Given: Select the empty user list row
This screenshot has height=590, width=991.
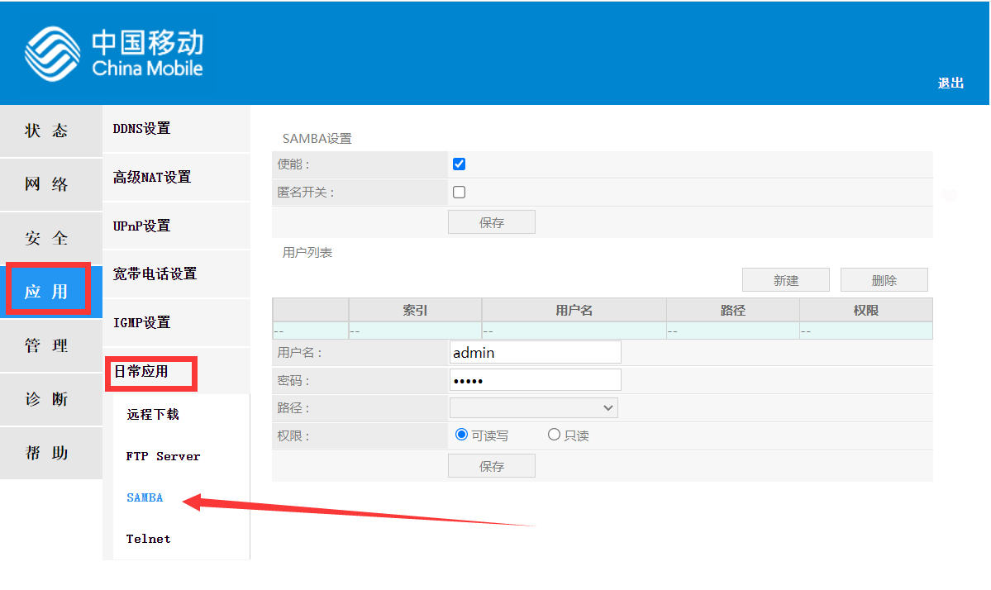Looking at the screenshot, I should (603, 331).
